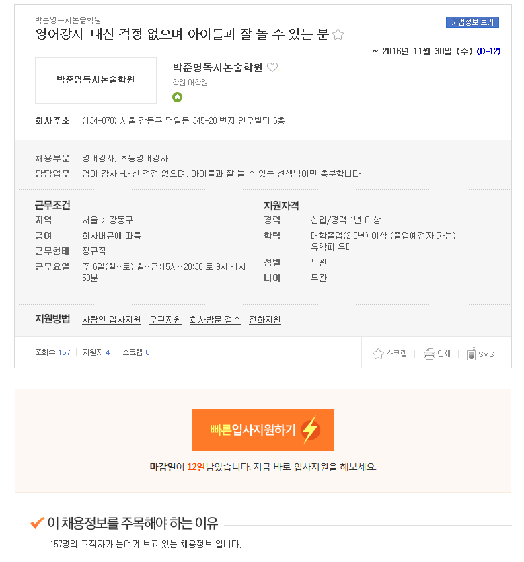Click 빠른입사지원하기 button
This screenshot has width=524, height=562.
tap(262, 430)
